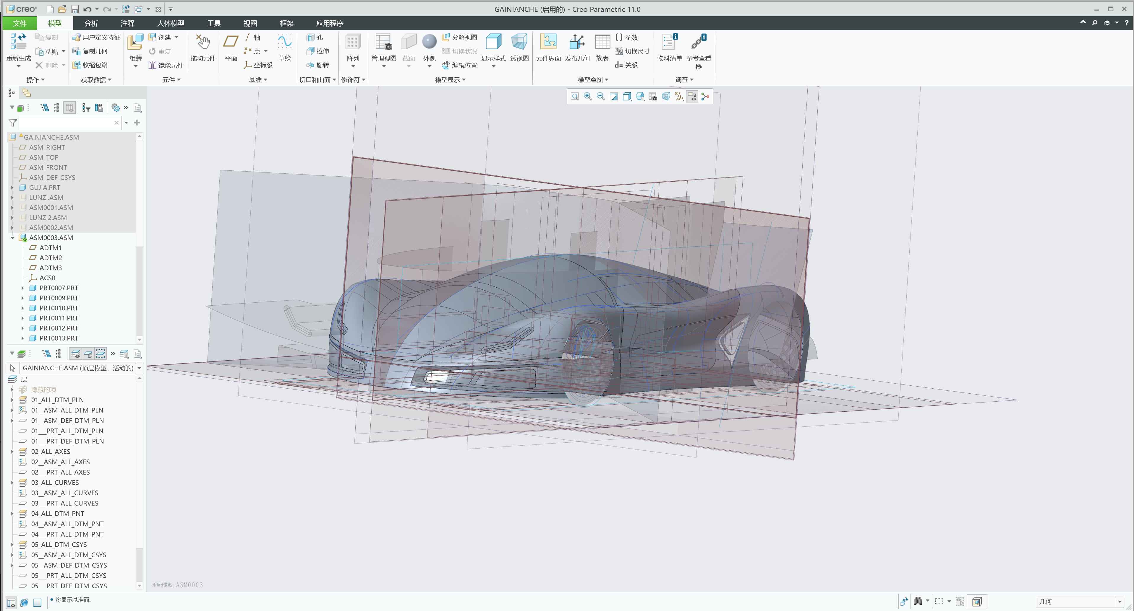
Task: Collapse the ASM0003.ASM subassembly node
Action: tap(12, 237)
